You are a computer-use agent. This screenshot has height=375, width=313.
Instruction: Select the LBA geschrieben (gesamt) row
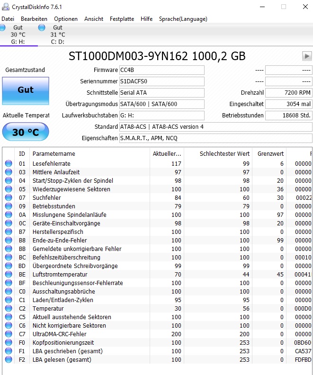[x=158, y=351]
